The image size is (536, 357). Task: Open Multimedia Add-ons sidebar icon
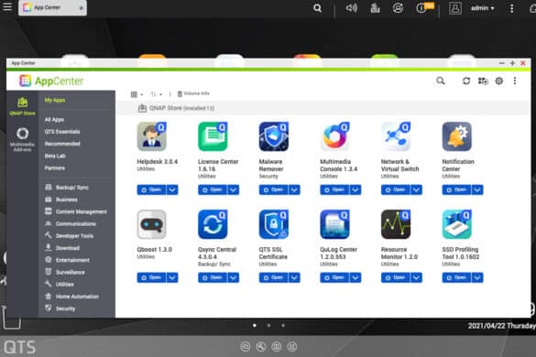[22, 139]
